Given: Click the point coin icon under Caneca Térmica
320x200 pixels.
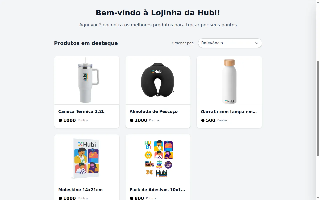Looking at the screenshot, I should [60, 120].
